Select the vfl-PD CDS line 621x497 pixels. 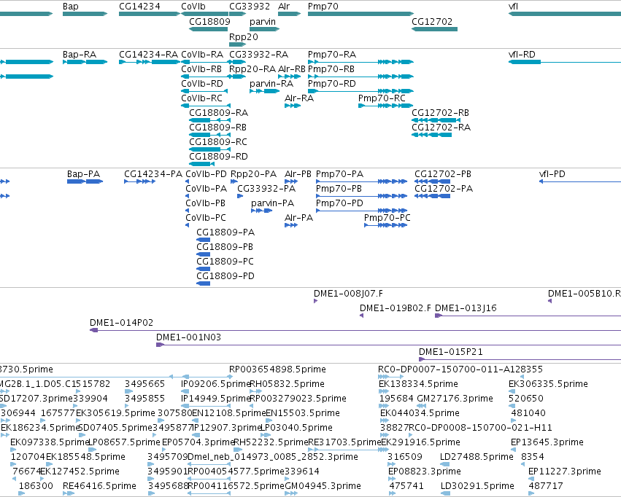580,181
